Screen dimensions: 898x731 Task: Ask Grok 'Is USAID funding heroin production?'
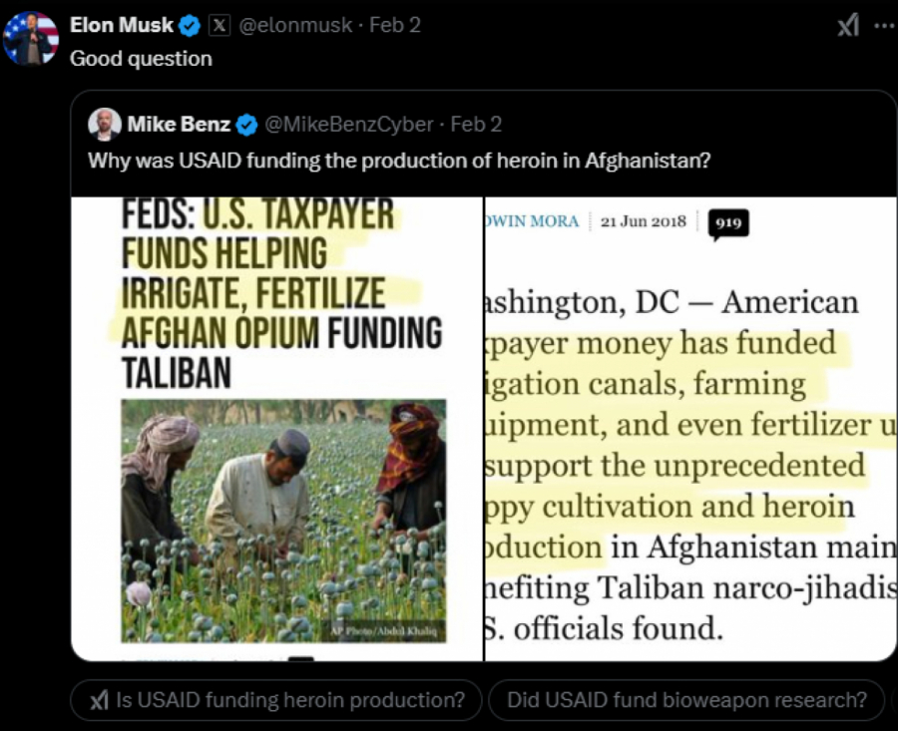[x=275, y=700]
